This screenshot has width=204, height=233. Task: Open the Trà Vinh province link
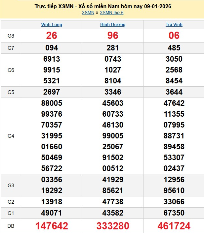coord(174,25)
